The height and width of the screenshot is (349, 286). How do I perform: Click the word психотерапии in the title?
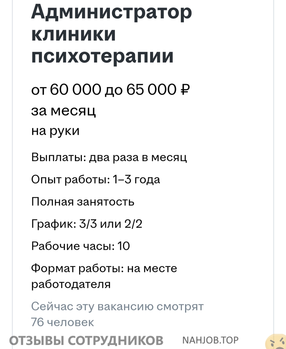pyautogui.click(x=102, y=56)
